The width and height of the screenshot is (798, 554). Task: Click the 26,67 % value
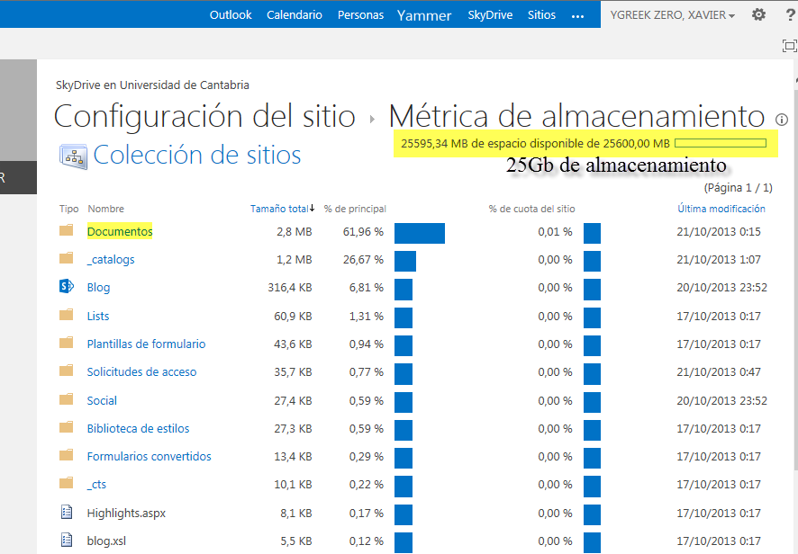click(363, 259)
